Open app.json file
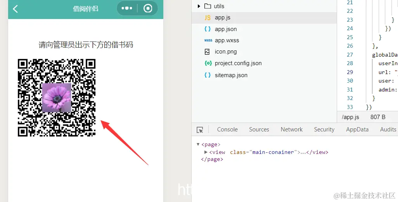398x202 pixels. coord(226,29)
